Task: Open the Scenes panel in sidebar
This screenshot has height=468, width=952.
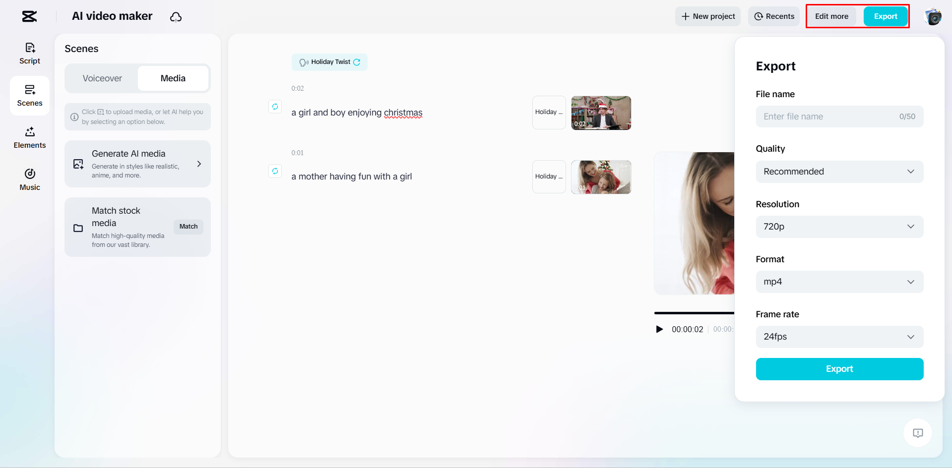Action: (30, 96)
